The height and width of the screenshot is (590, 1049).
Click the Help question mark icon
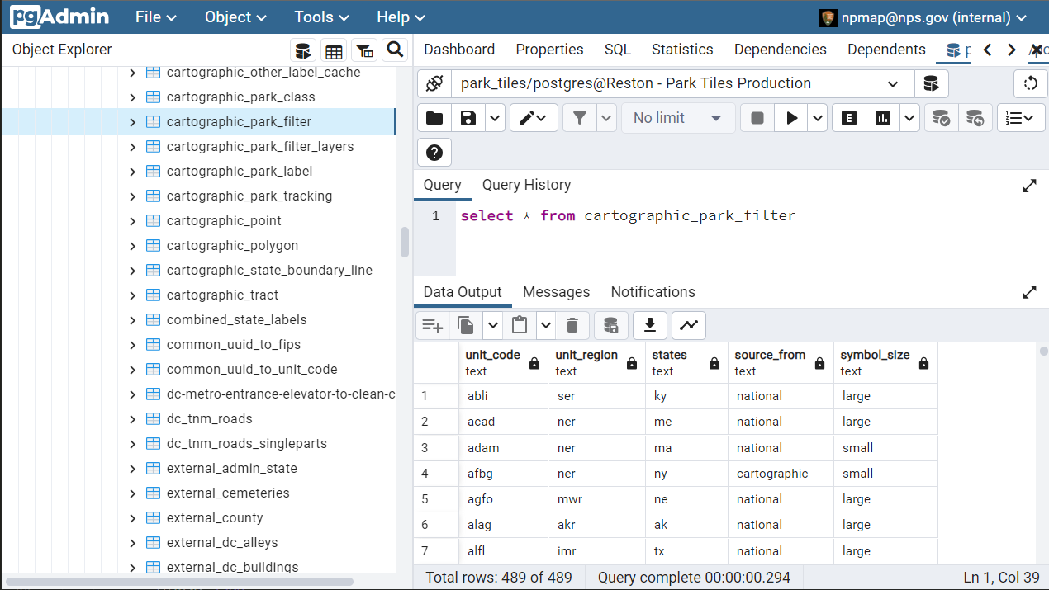pyautogui.click(x=434, y=153)
